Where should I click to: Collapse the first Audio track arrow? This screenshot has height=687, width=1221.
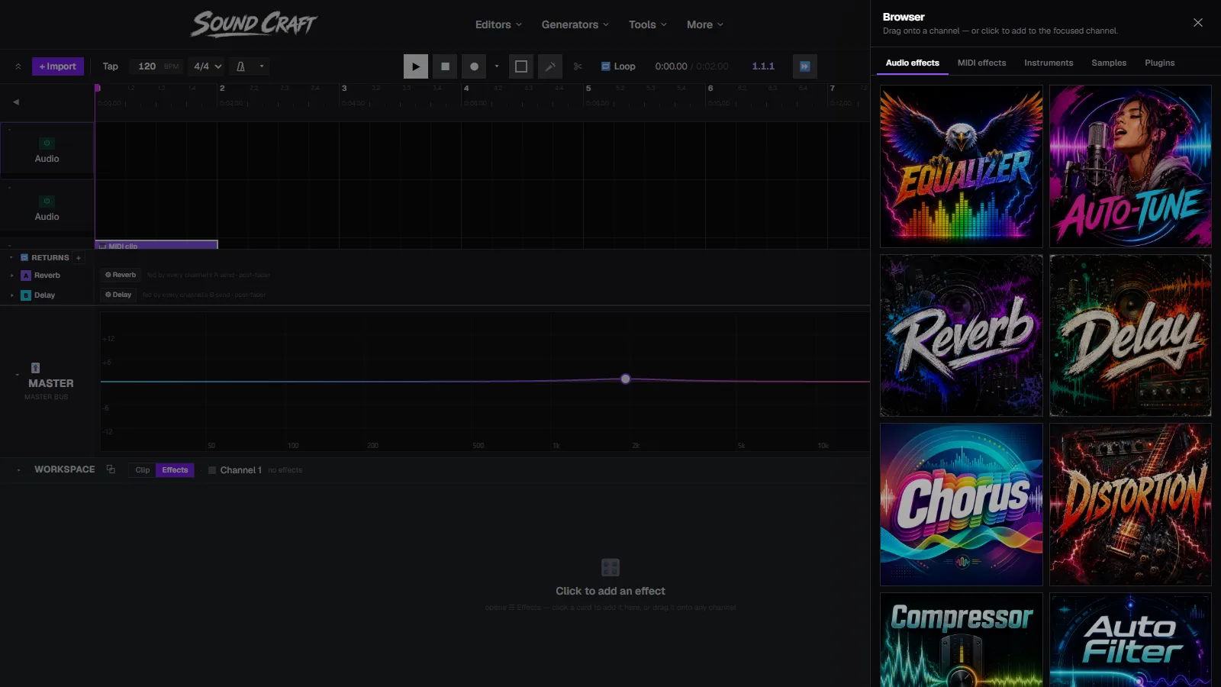pos(9,129)
